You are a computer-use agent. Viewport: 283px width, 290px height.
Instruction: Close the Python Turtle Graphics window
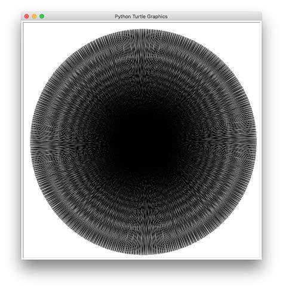(26, 16)
